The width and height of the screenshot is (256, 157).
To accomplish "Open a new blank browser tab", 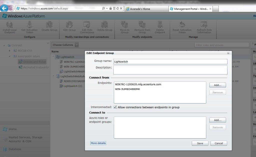I will click(x=216, y=9).
